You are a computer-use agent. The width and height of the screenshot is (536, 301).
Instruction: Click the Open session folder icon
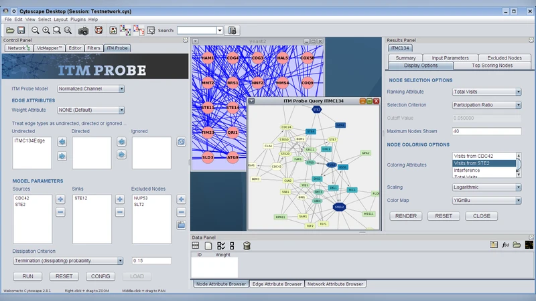tap(10, 31)
